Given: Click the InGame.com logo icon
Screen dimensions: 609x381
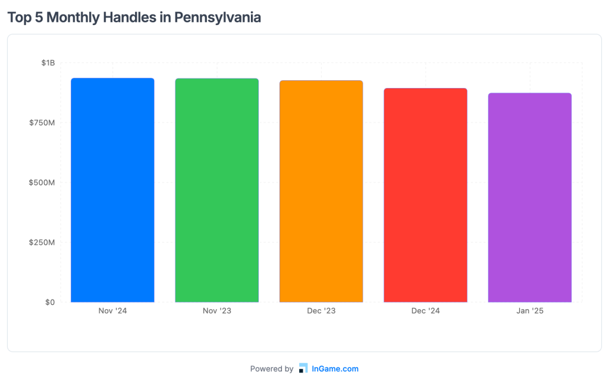Looking at the screenshot, I should coord(303,369).
